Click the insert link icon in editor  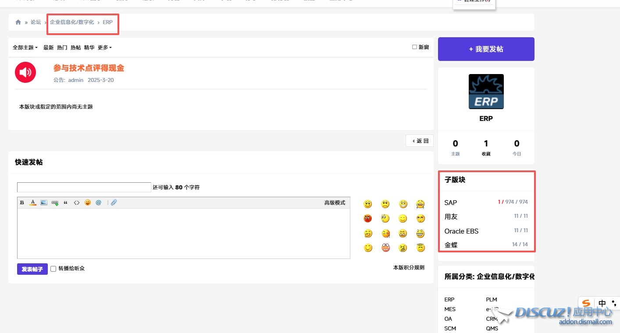(x=55, y=203)
